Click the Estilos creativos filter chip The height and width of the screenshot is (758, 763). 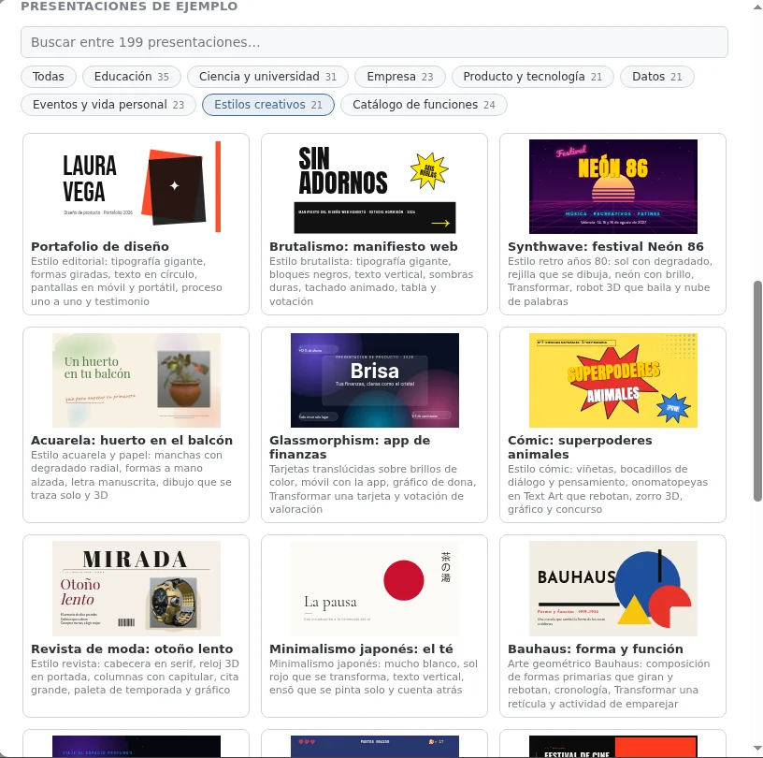(268, 105)
